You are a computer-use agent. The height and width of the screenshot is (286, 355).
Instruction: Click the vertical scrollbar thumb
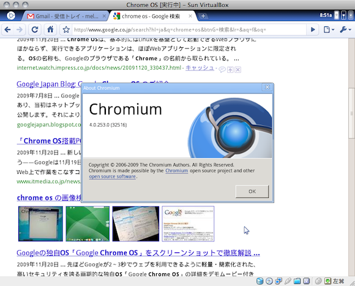[x=351, y=113]
